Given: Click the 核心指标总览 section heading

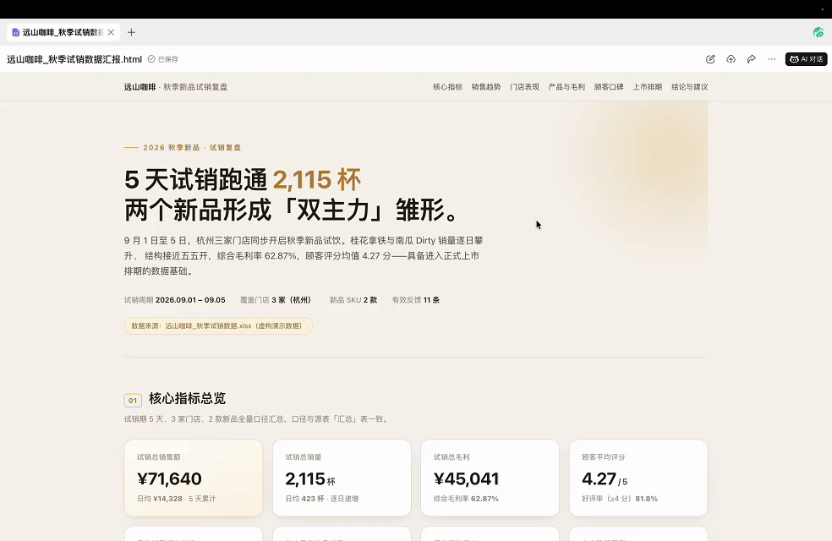Looking at the screenshot, I should click(188, 398).
